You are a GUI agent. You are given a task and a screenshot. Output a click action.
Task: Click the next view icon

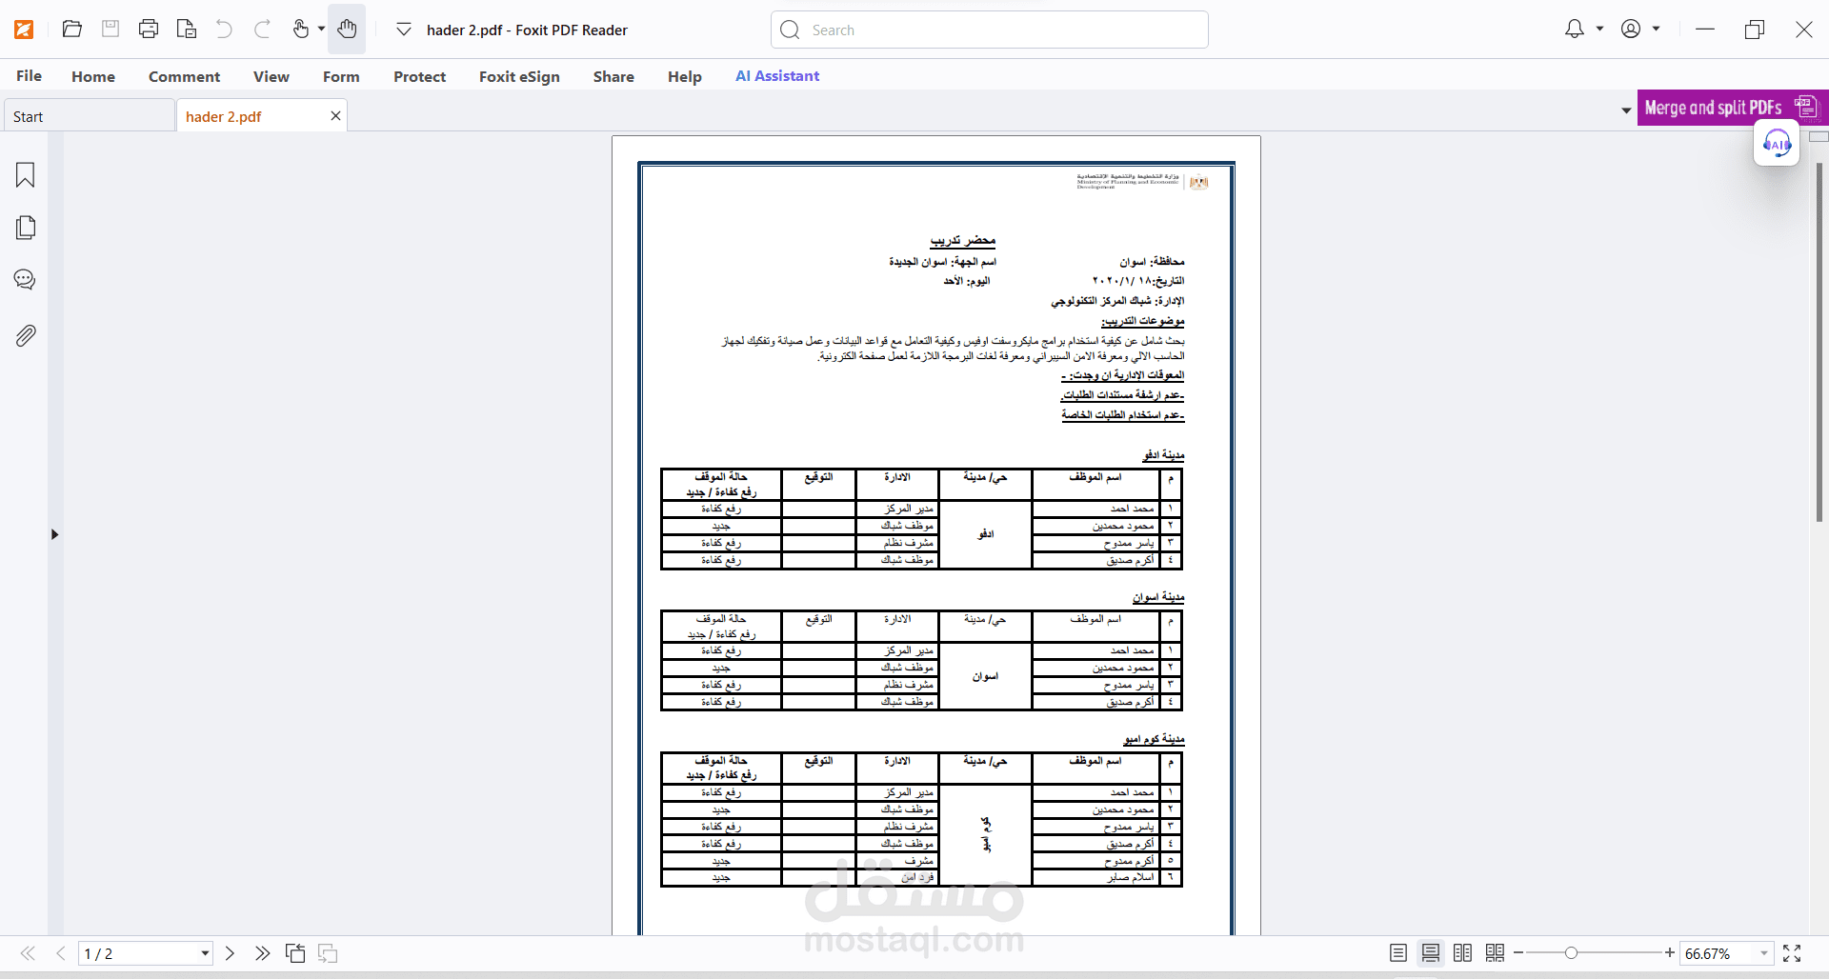[328, 953]
